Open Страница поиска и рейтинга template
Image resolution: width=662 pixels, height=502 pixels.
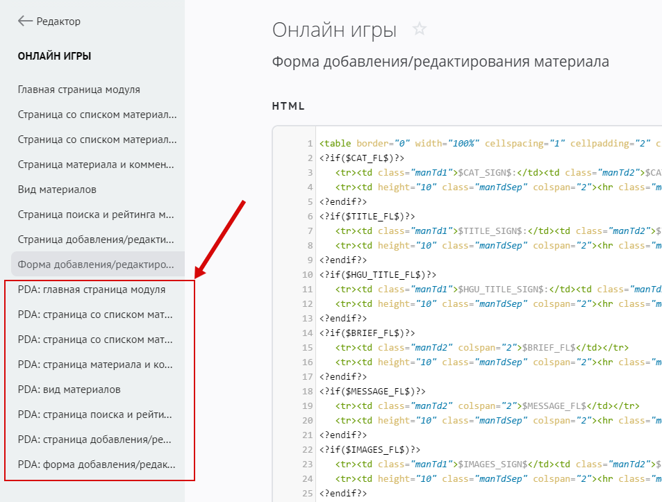[97, 215]
